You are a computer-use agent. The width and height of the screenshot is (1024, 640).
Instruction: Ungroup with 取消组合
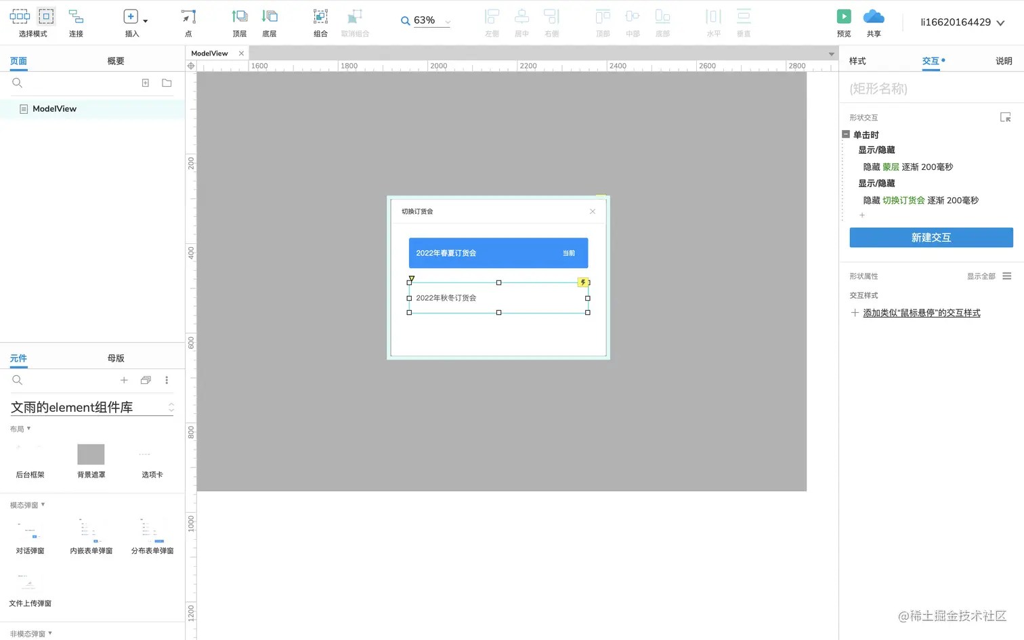click(x=355, y=22)
